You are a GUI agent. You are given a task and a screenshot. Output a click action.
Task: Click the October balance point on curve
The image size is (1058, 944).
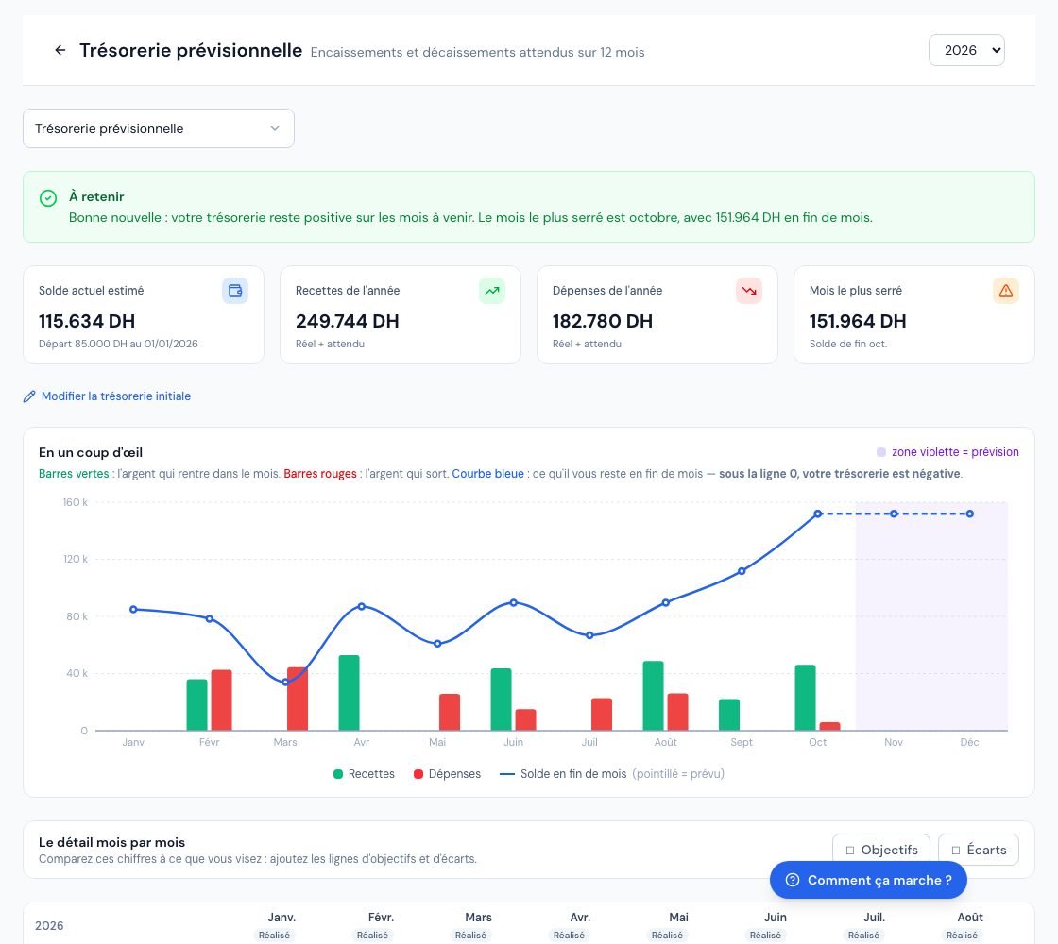click(x=818, y=514)
